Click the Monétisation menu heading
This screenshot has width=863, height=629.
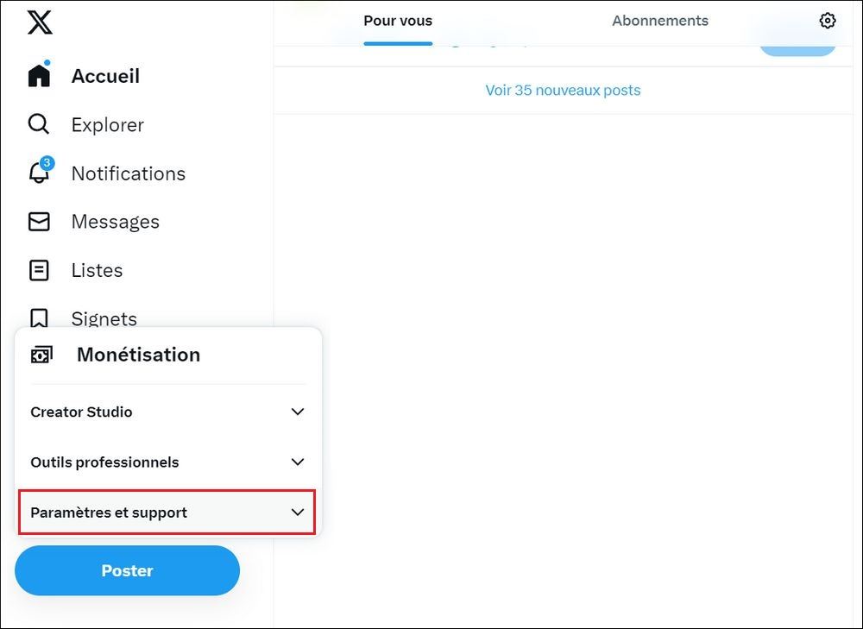138,354
